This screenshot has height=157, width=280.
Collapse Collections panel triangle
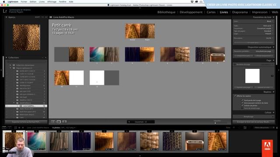6,58
